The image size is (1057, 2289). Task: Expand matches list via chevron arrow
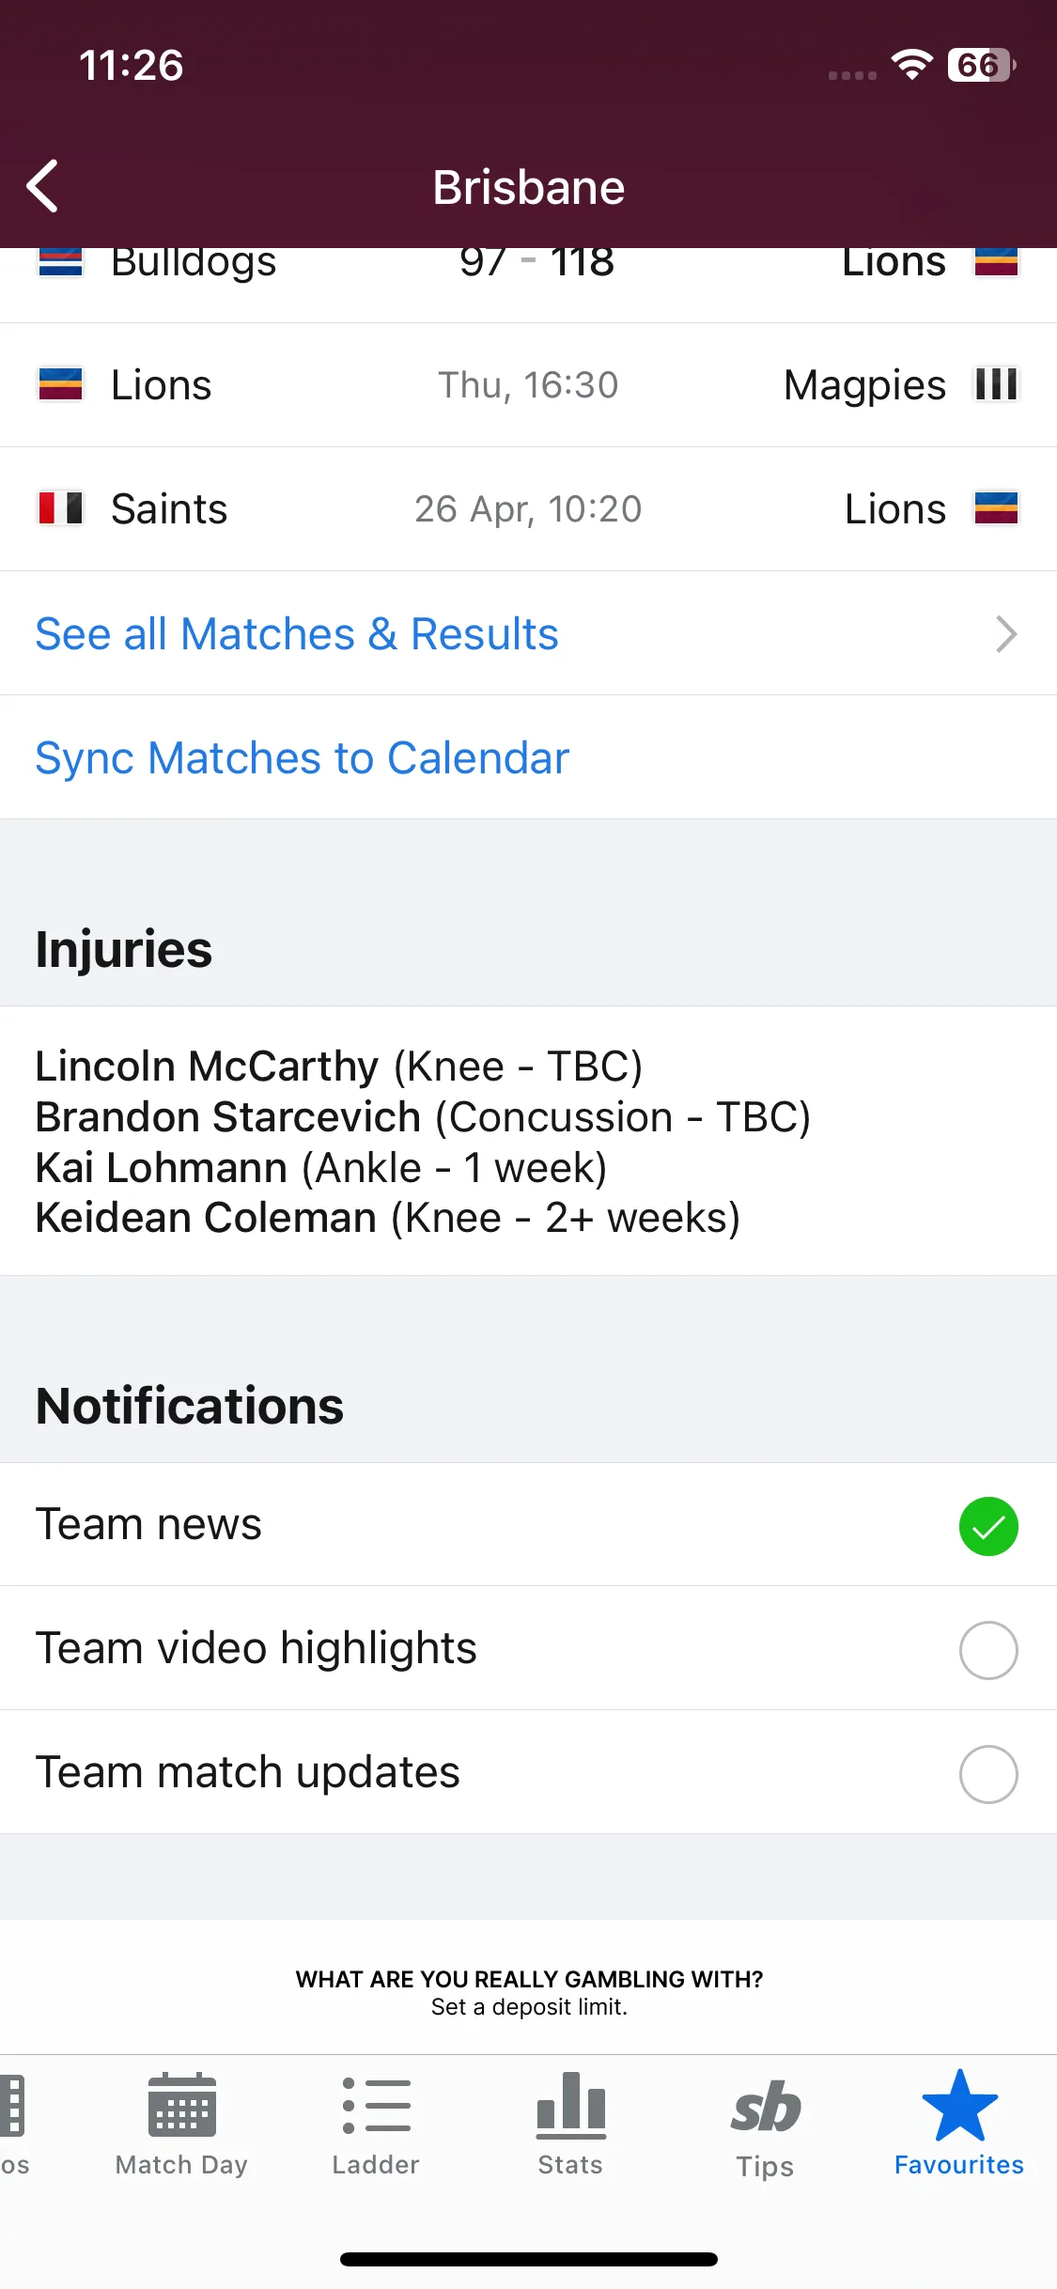[1006, 633]
